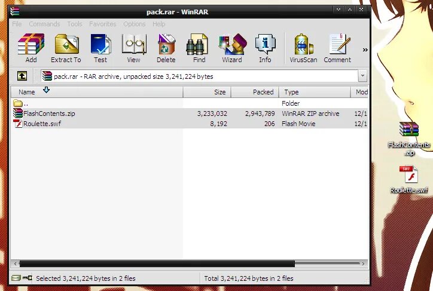Open the Options menu
The image size is (433, 291).
click(134, 24)
